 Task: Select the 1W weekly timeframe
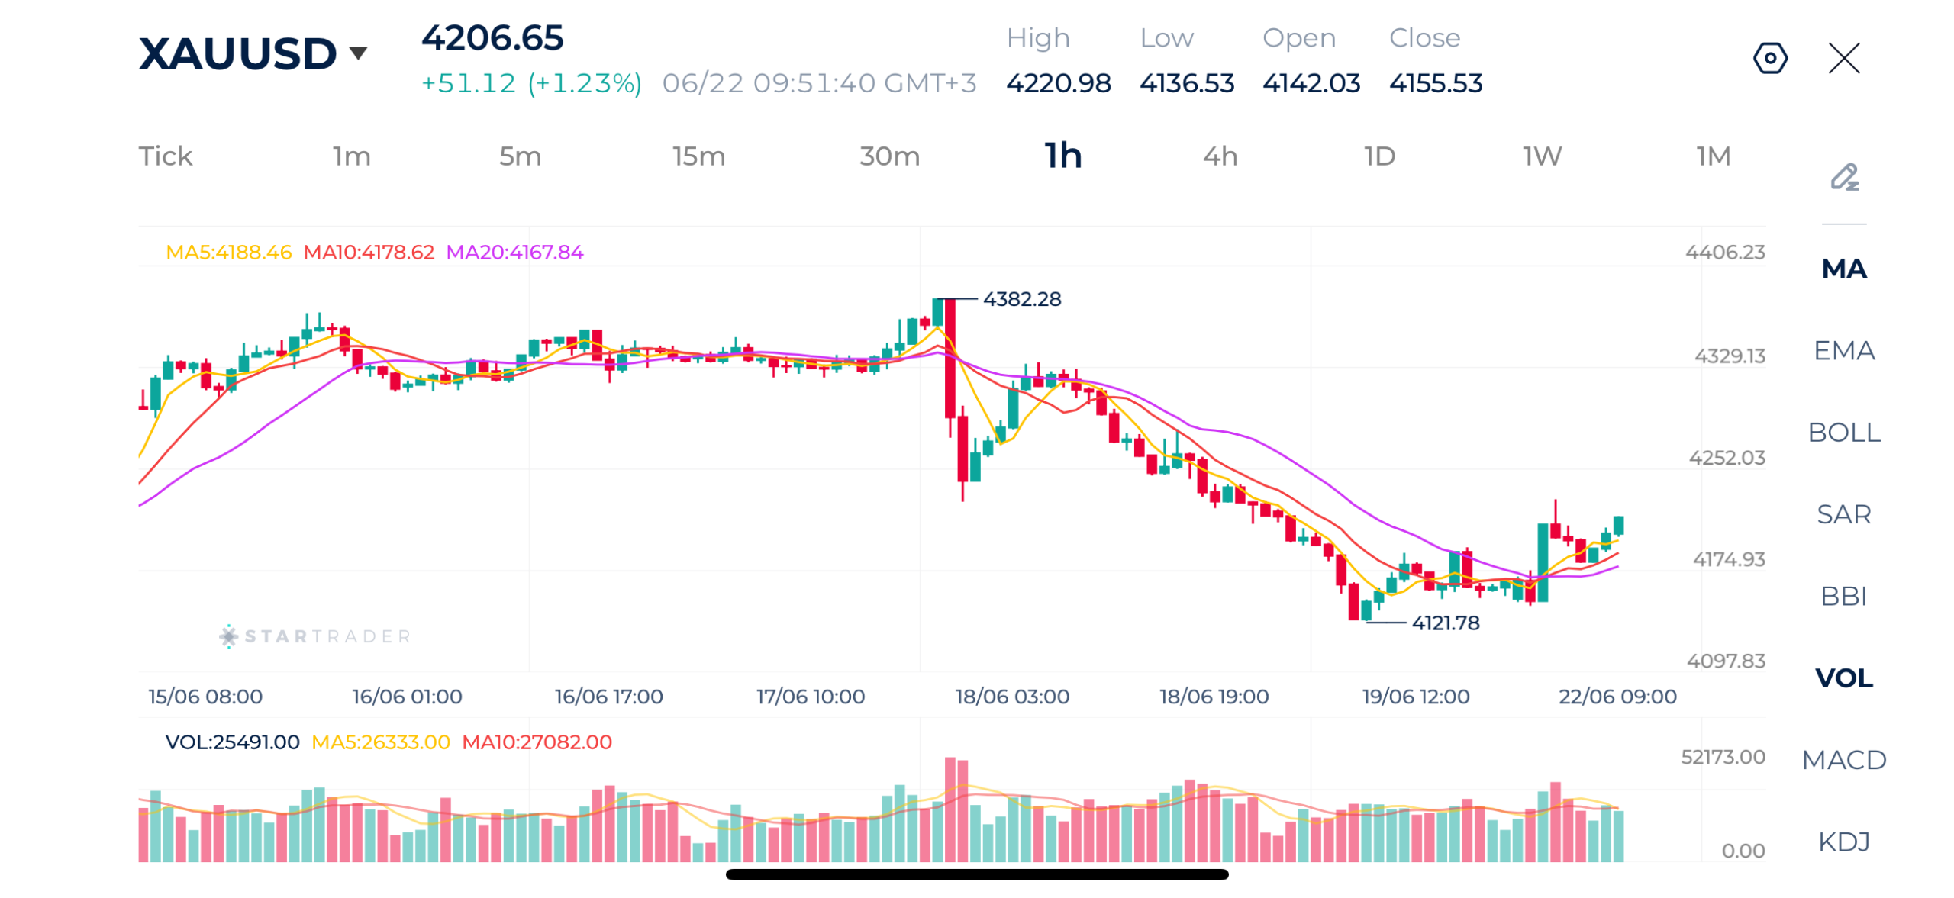click(x=1540, y=156)
